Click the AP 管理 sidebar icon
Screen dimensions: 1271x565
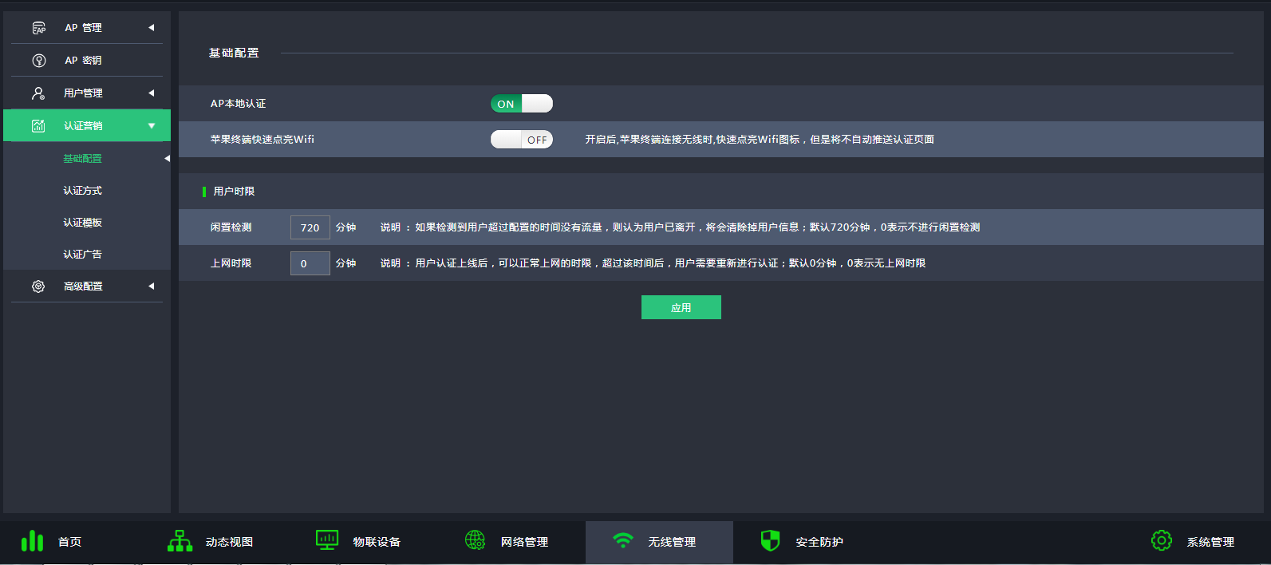pyautogui.click(x=38, y=28)
